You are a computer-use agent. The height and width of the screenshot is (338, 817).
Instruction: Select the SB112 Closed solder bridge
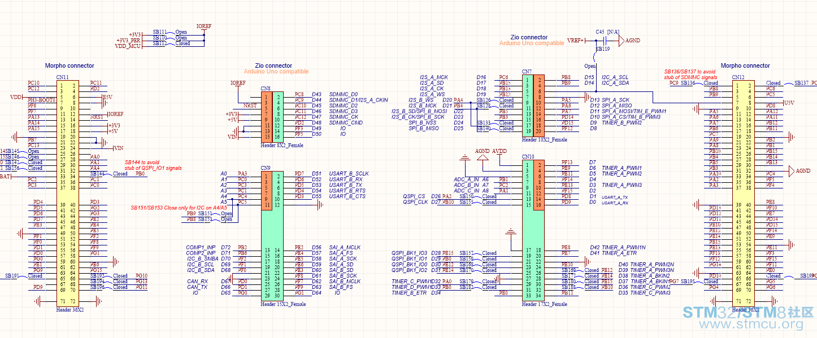coord(171,43)
